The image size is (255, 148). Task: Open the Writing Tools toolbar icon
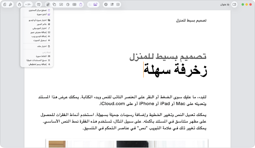tap(106, 5)
